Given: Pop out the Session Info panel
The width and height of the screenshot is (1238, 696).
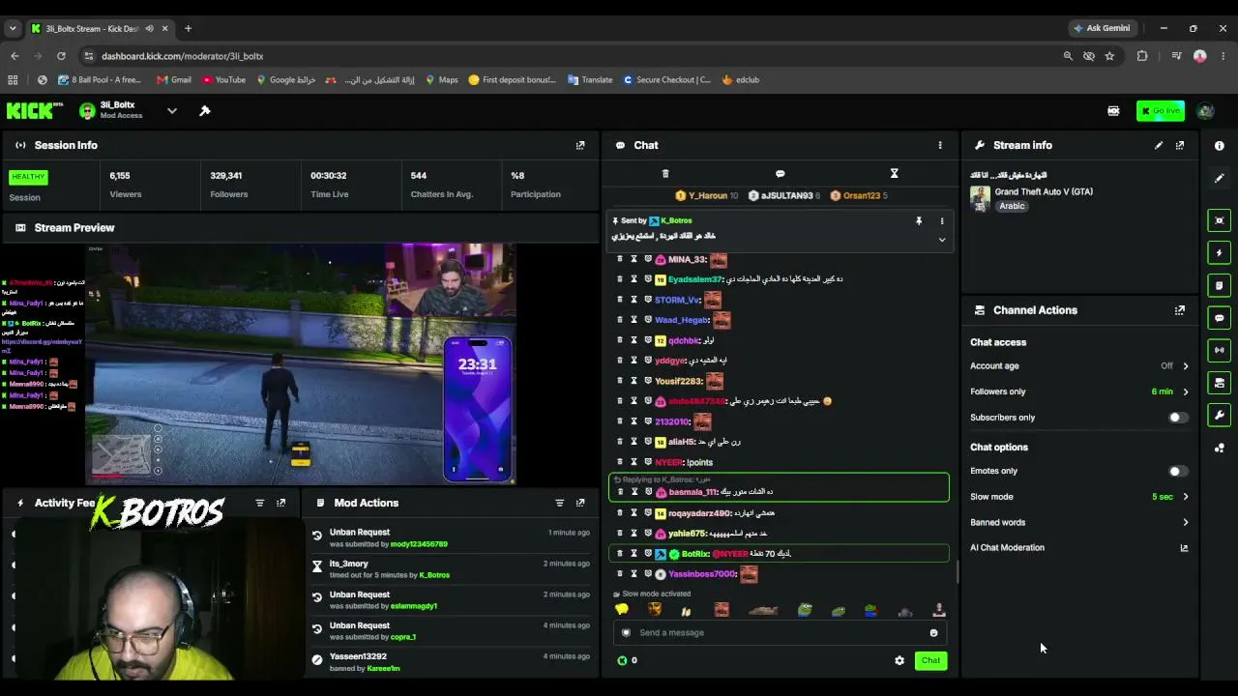Looking at the screenshot, I should tap(580, 145).
